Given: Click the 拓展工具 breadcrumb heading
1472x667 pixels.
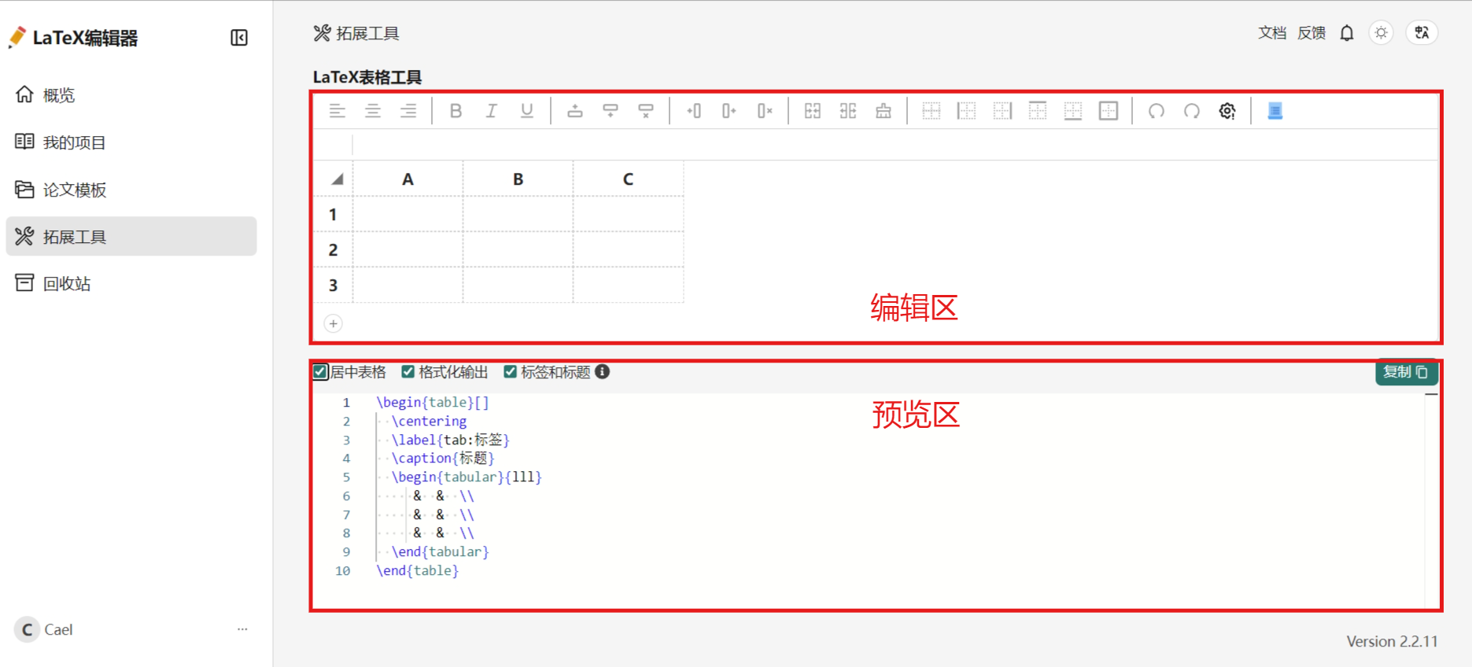Looking at the screenshot, I should pyautogui.click(x=356, y=33).
